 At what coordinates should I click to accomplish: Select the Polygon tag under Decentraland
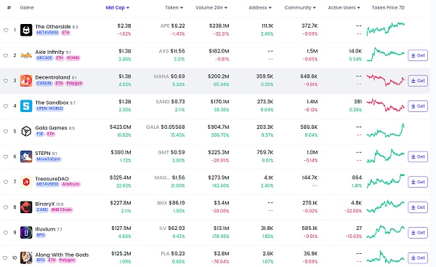tap(74, 83)
